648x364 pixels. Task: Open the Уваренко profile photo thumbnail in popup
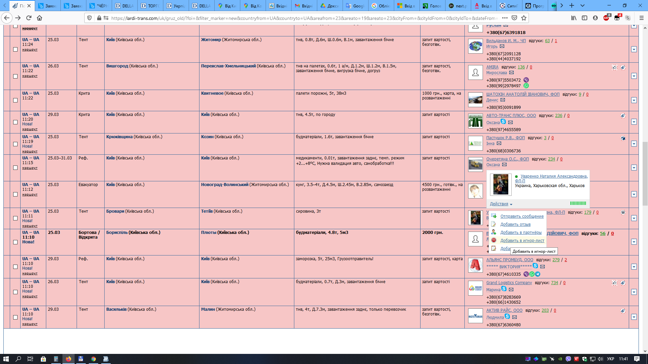[501, 184]
